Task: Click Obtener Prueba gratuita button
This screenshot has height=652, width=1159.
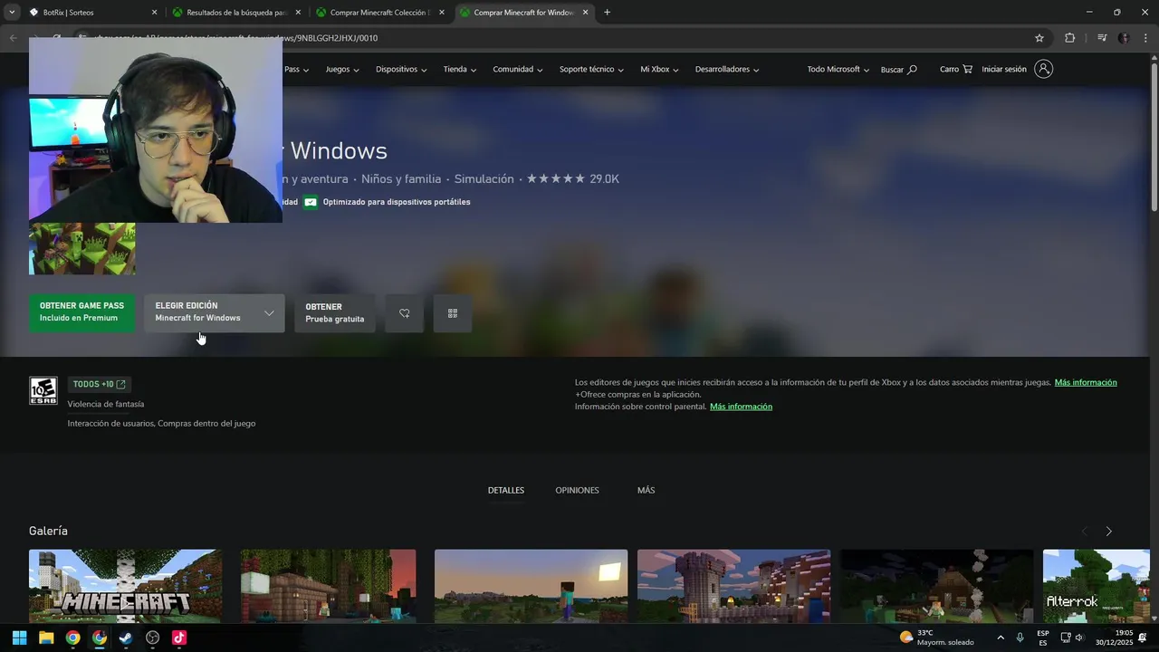Action: [335, 313]
